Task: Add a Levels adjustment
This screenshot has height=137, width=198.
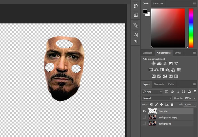Action: [159, 63]
